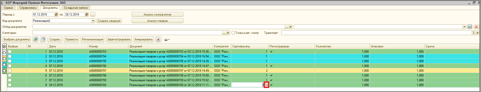Tick the Выбран checkbox for document A0000000154

10,56
